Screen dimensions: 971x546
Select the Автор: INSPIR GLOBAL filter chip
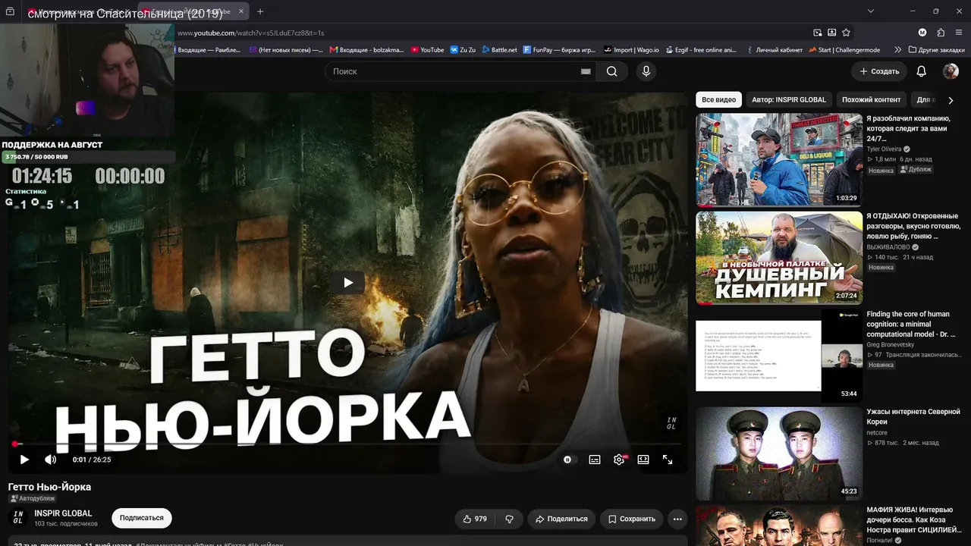(789, 99)
